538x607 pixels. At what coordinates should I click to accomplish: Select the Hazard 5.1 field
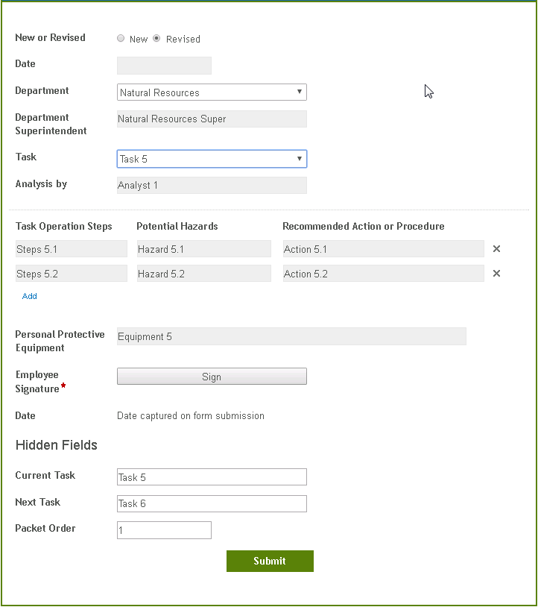point(203,249)
